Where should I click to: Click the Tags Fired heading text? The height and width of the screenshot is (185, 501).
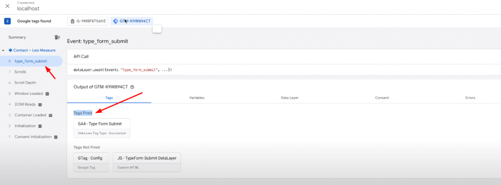tap(83, 113)
